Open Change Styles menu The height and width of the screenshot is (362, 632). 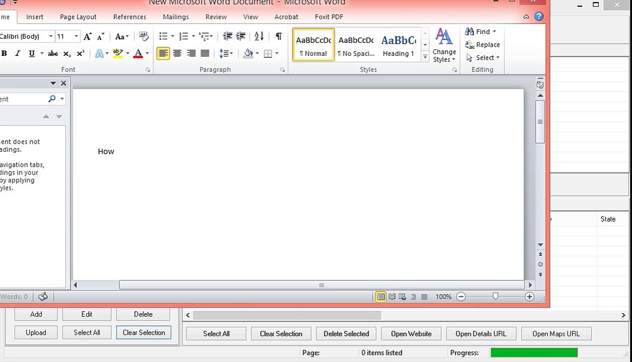coord(444,46)
